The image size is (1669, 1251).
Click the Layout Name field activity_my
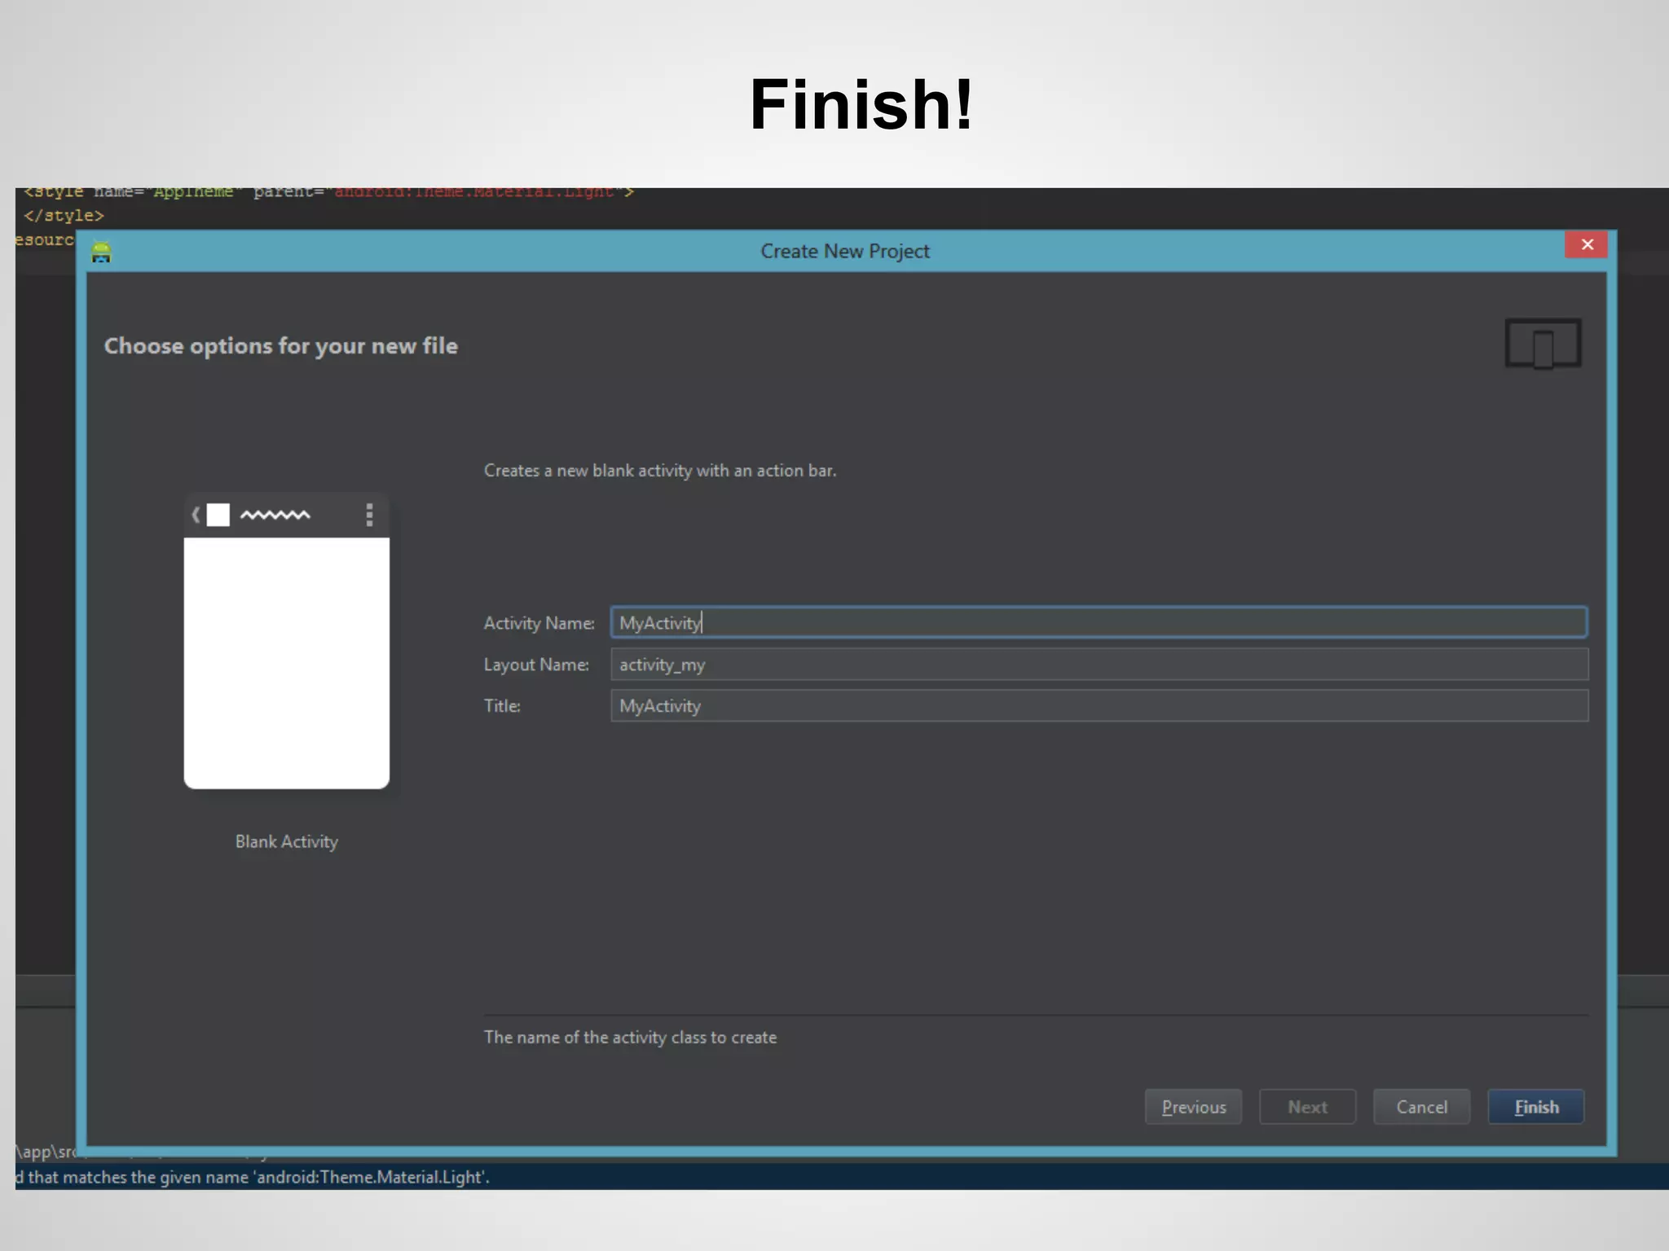(1099, 665)
